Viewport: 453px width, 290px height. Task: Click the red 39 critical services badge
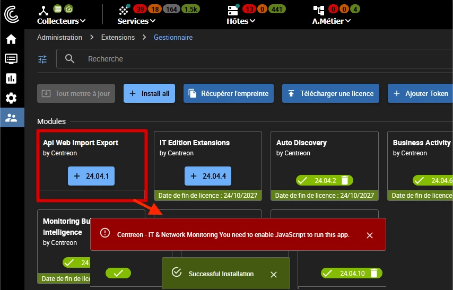140,9
